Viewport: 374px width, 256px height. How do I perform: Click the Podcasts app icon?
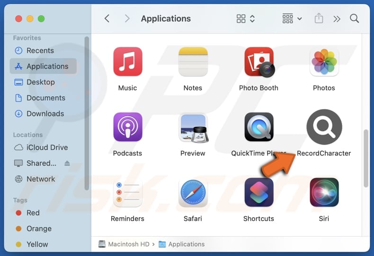click(x=128, y=127)
